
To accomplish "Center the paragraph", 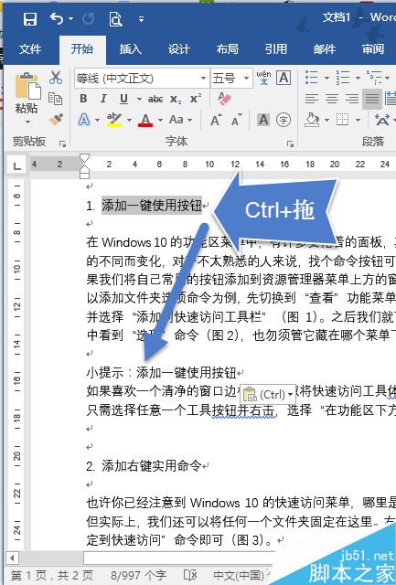I will [332, 99].
